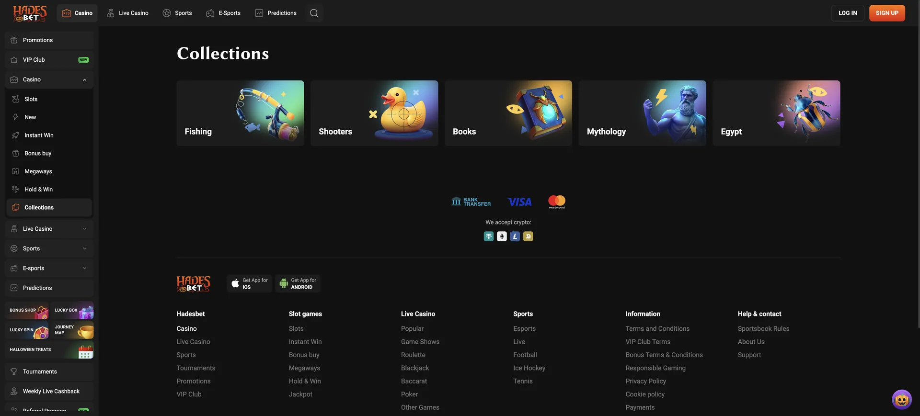Click the LOG IN button
The image size is (920, 416).
(848, 13)
